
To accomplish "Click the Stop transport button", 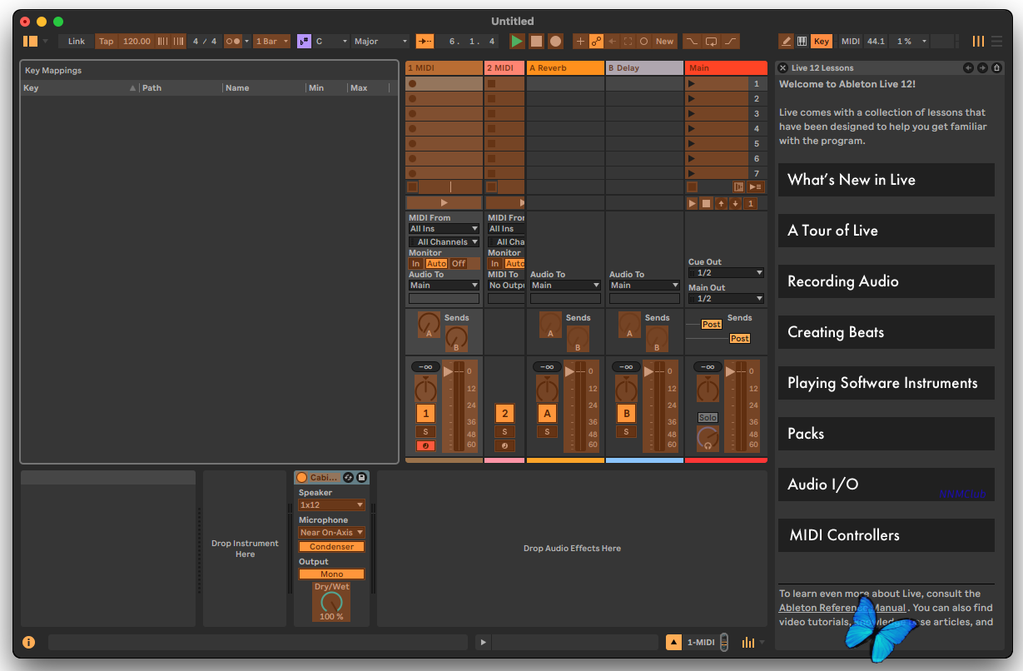I will (x=536, y=41).
